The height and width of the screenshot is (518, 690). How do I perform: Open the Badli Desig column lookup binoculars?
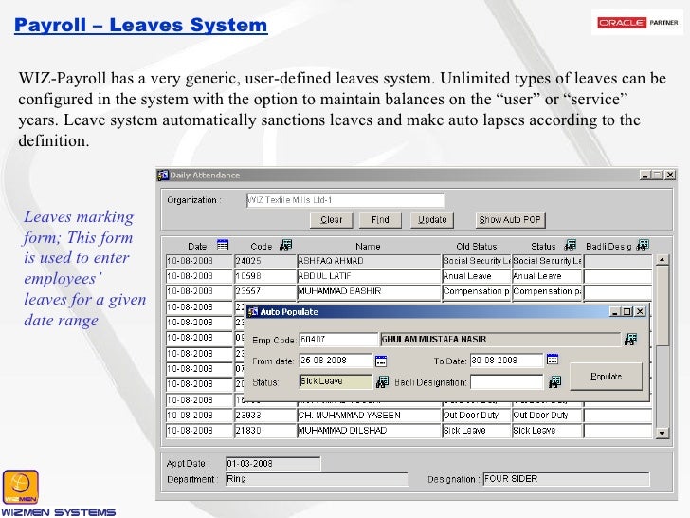pyautogui.click(x=643, y=245)
